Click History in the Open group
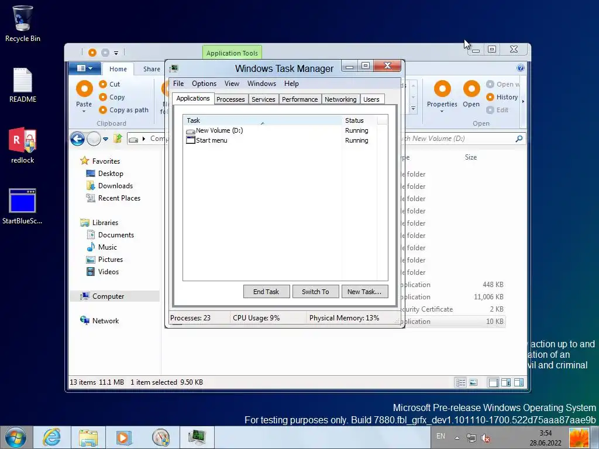Screen dimensions: 599x449 click(x=502, y=97)
